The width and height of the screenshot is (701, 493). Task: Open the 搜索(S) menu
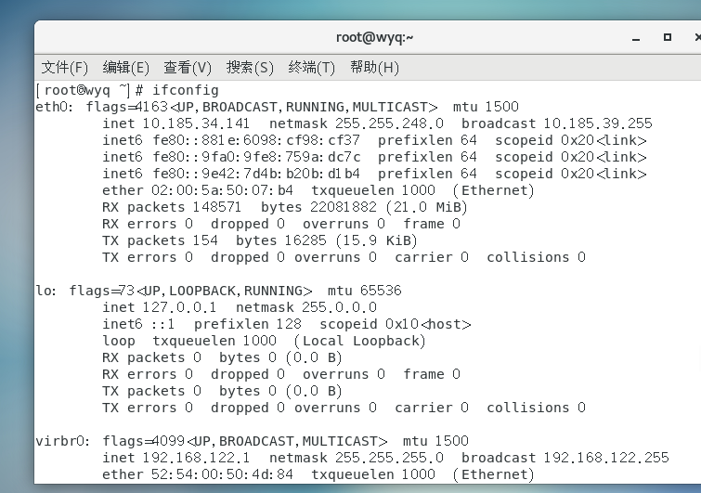tap(250, 68)
